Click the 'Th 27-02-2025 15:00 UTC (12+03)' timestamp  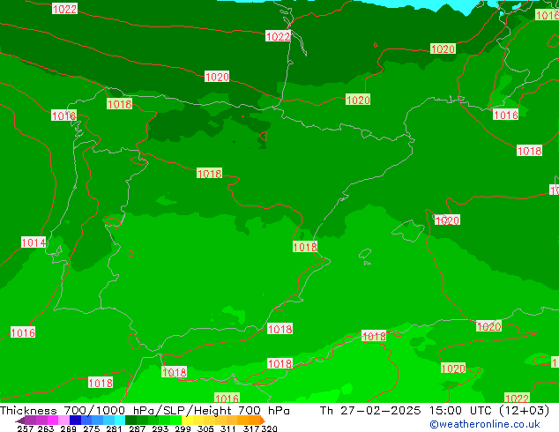(435, 411)
